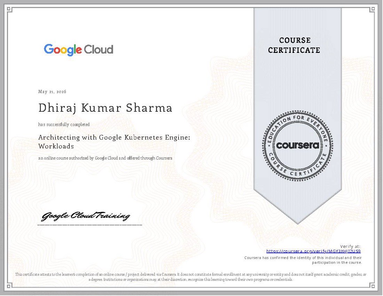Image resolution: width=383 pixels, height=296 pixels.
Task: Click the 'Architecting with Google Kubernetes Engine:' title line
Action: pos(114,138)
